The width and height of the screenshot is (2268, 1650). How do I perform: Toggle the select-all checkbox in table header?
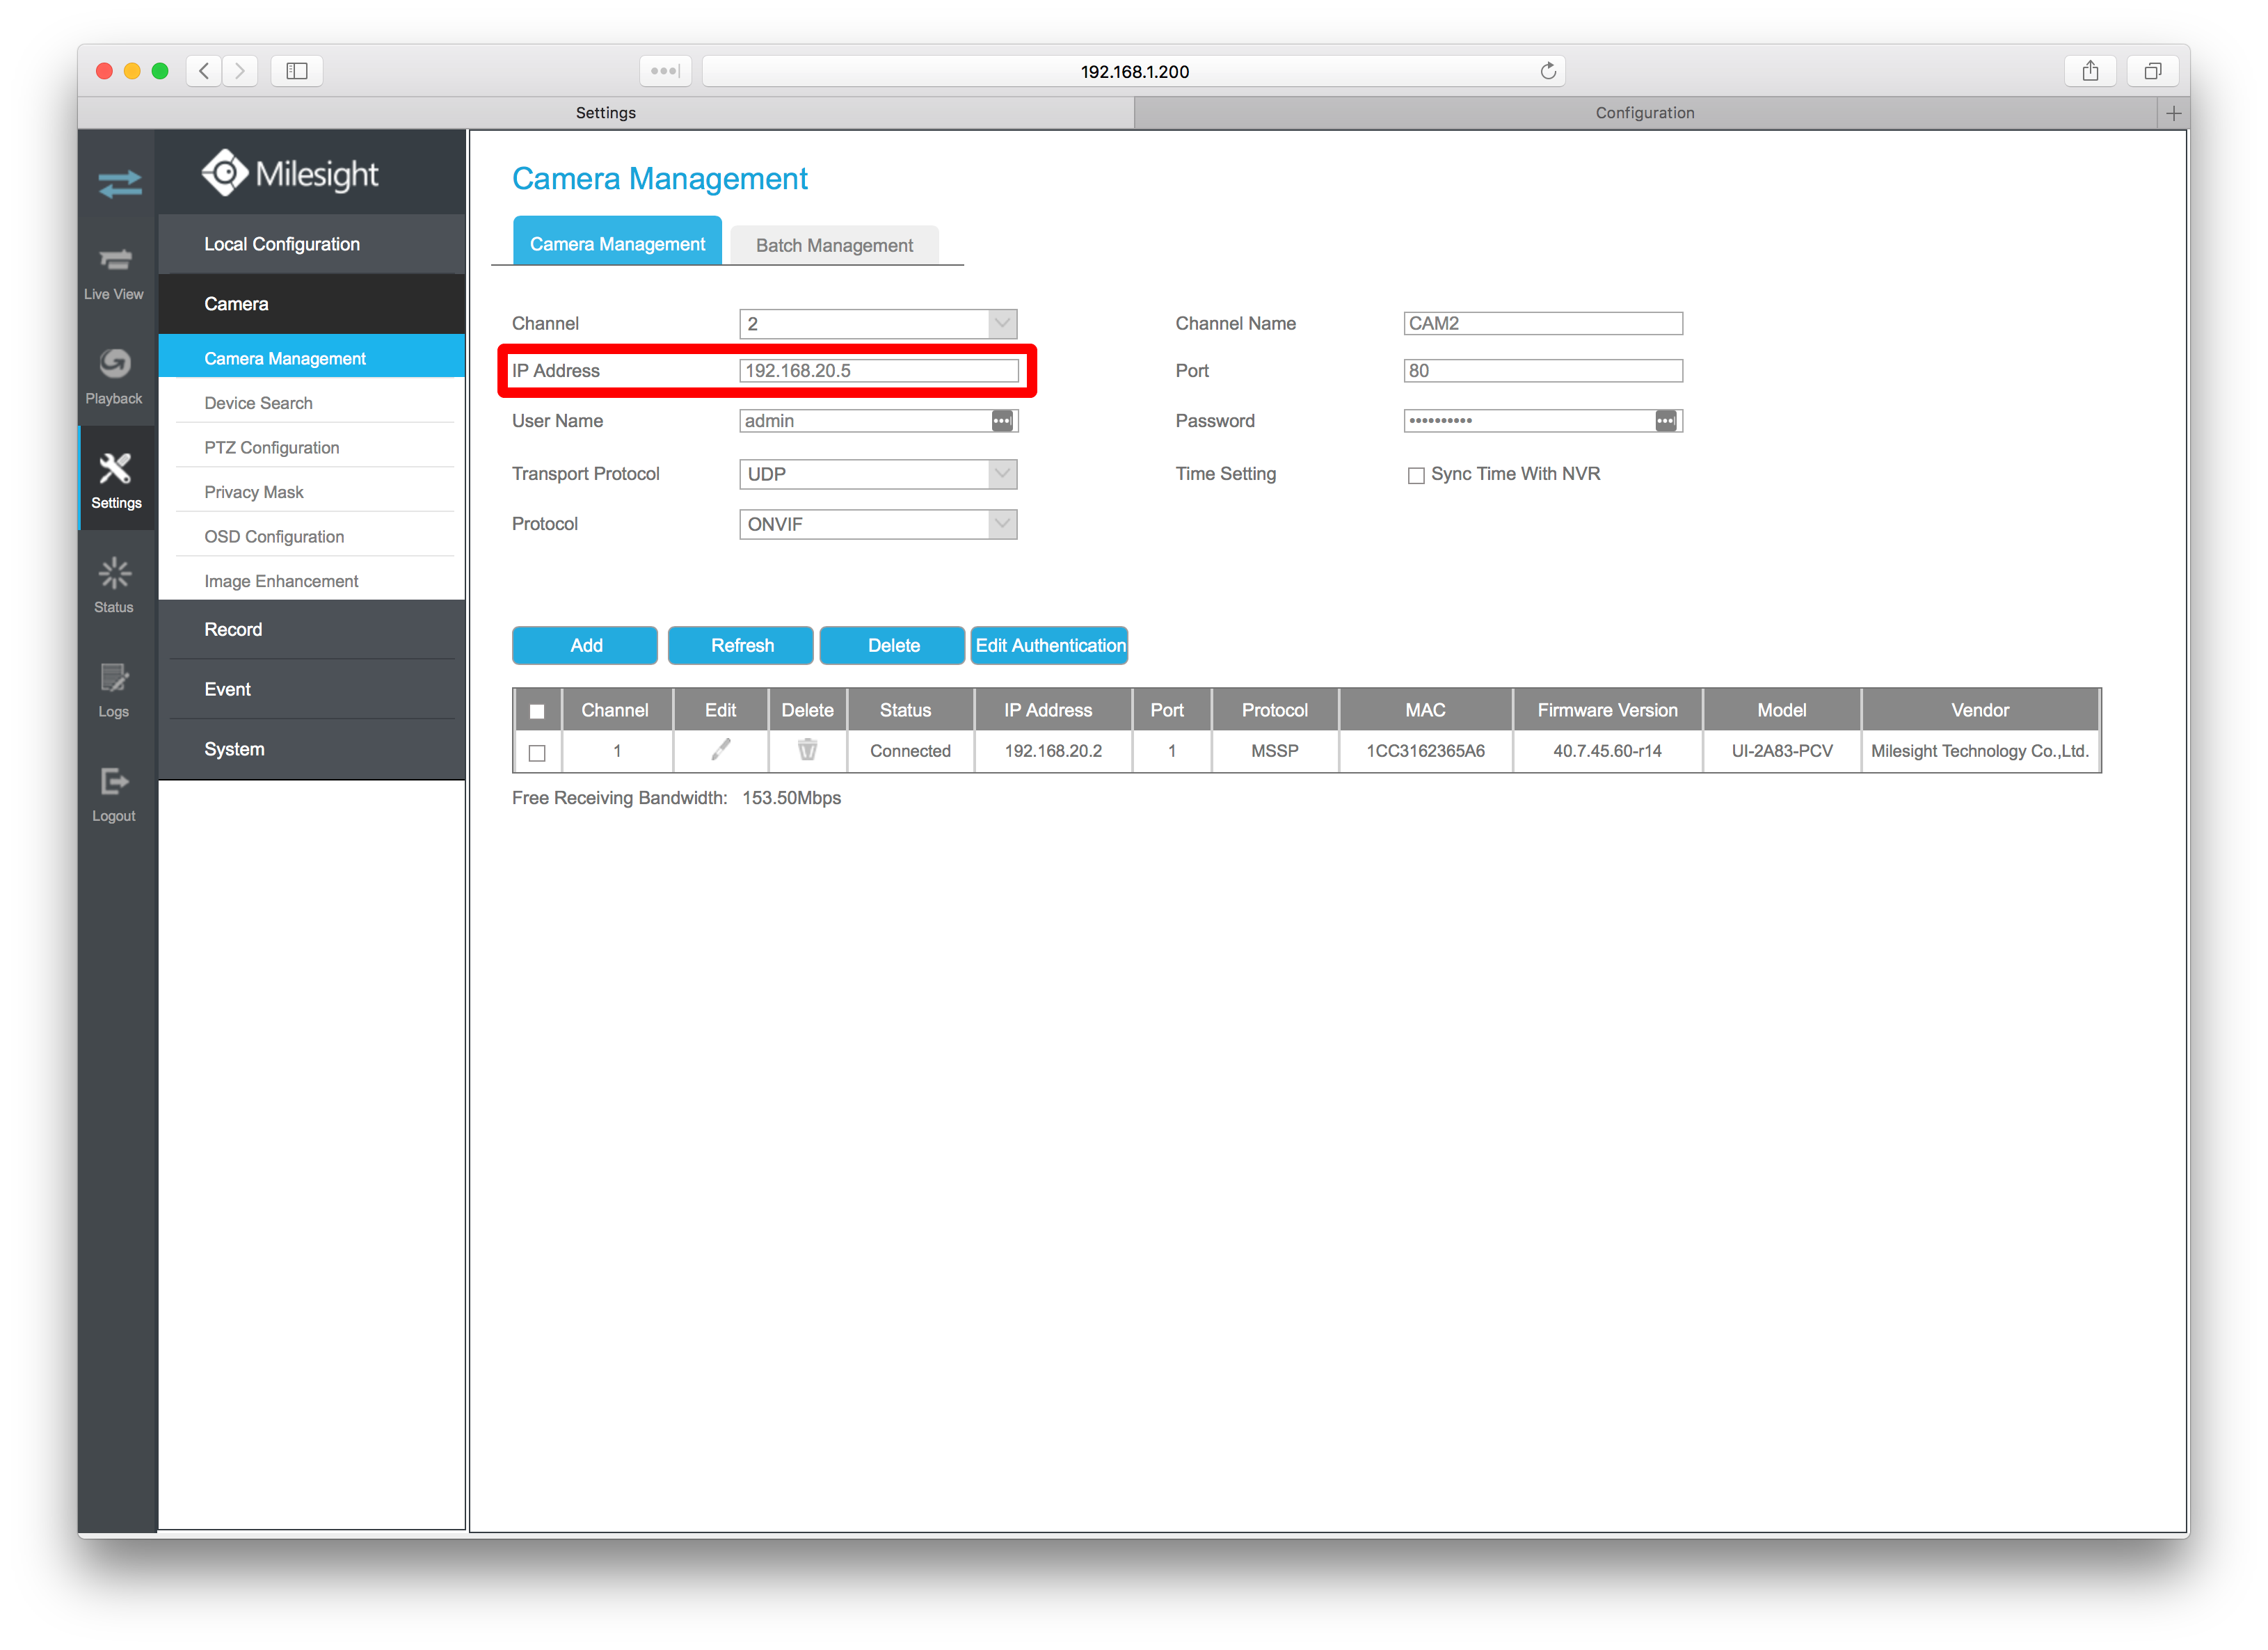pyautogui.click(x=537, y=711)
